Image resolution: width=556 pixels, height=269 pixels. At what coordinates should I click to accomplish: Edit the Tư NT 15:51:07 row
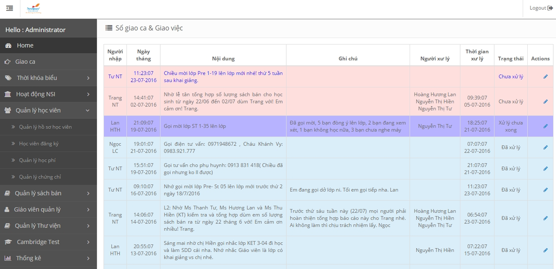545,169
